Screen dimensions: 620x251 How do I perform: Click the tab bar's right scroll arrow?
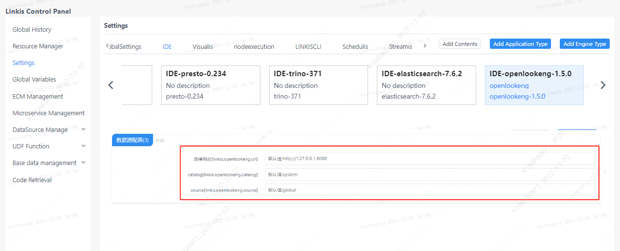425,45
